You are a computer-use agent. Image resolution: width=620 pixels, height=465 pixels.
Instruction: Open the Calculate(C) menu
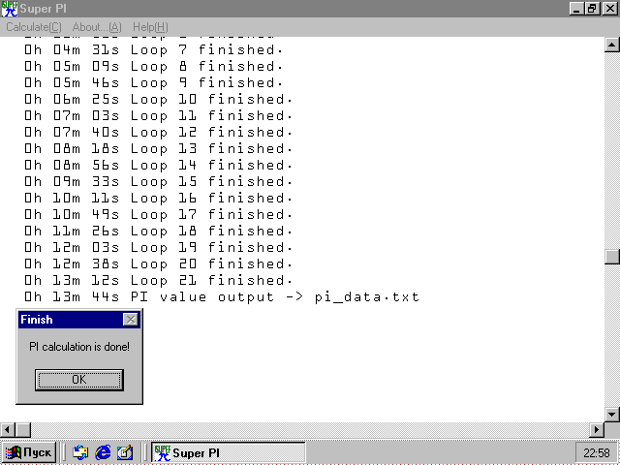point(34,27)
